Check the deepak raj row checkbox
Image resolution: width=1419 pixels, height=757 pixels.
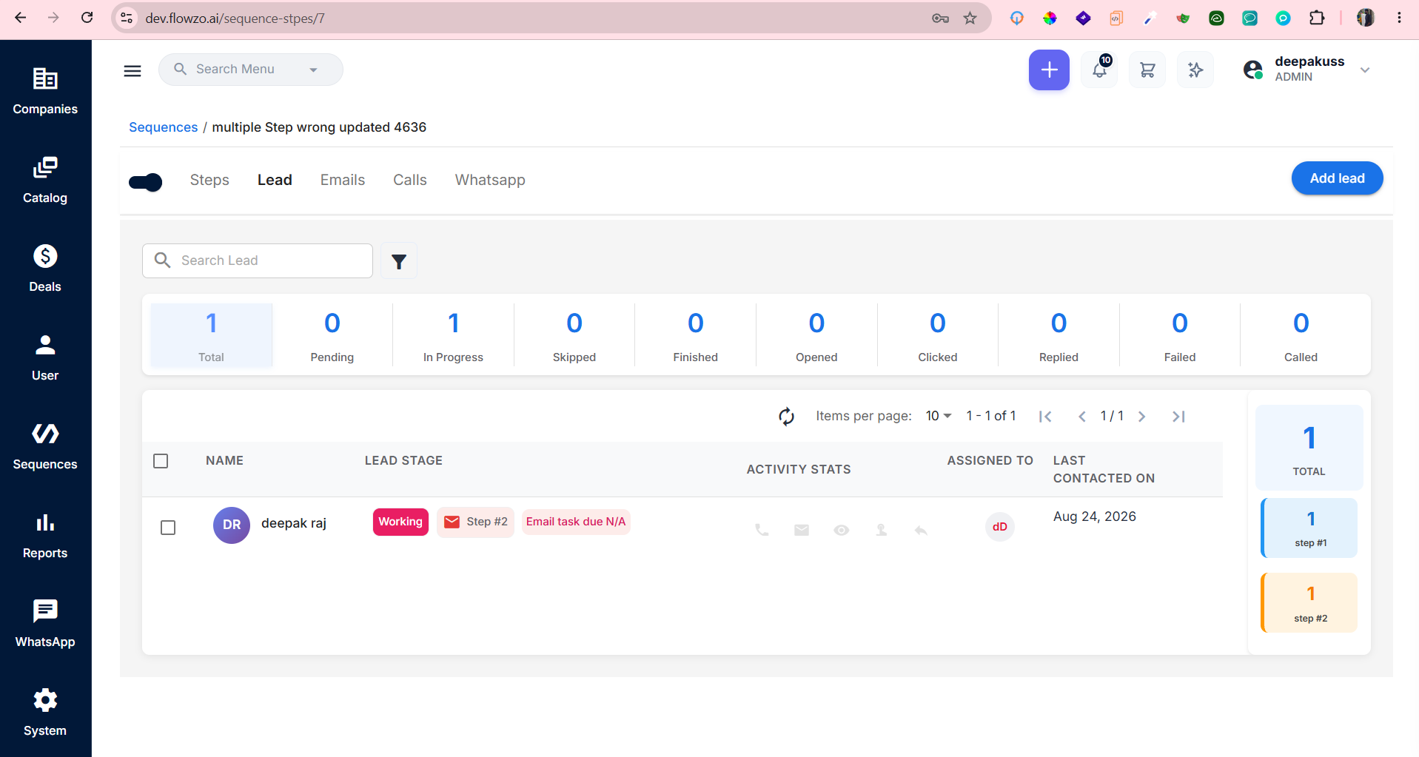pyautogui.click(x=168, y=528)
